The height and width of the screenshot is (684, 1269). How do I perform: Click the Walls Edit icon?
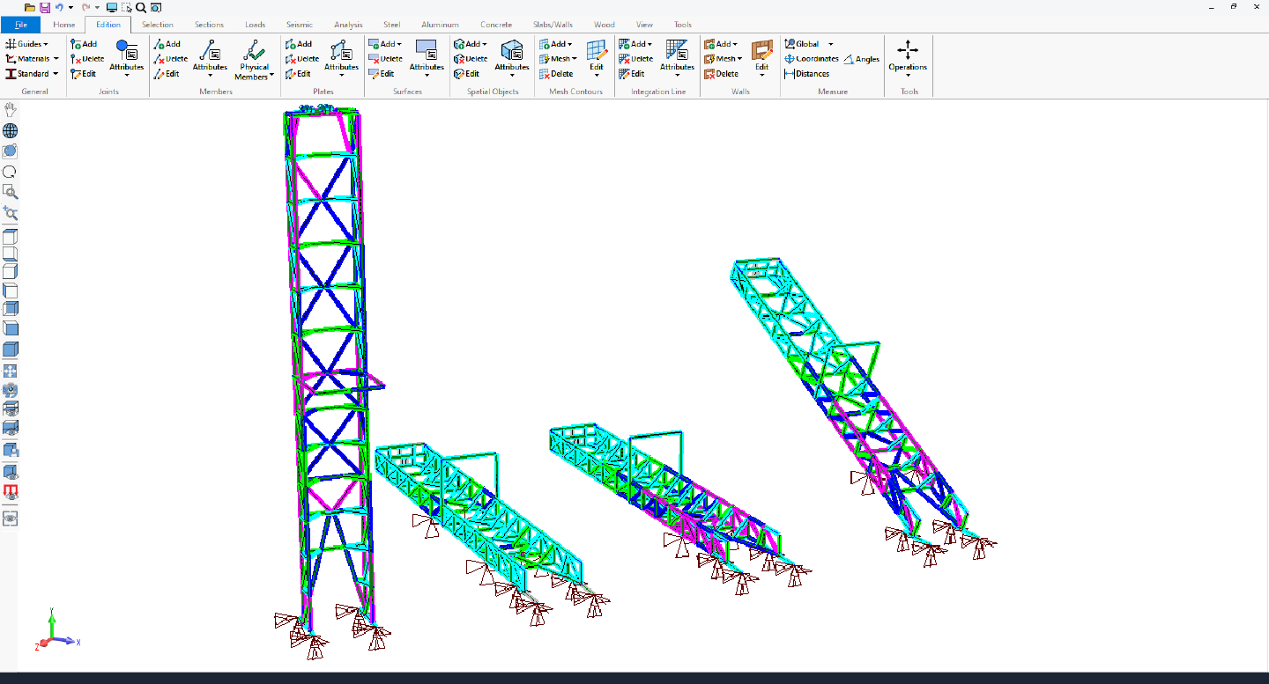(762, 56)
